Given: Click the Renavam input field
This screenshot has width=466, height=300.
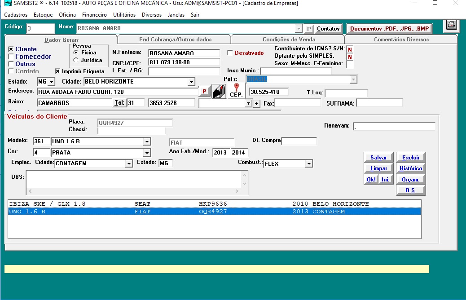Looking at the screenshot, I should pyautogui.click(x=394, y=126).
